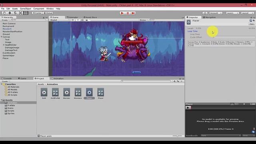Screen dimensions: 256x144
Task: Select GameHelper in Hierarchy
Action: pyautogui.click(x=8, y=56)
